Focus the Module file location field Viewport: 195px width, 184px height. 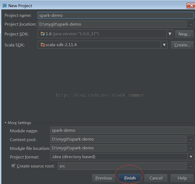(118, 148)
